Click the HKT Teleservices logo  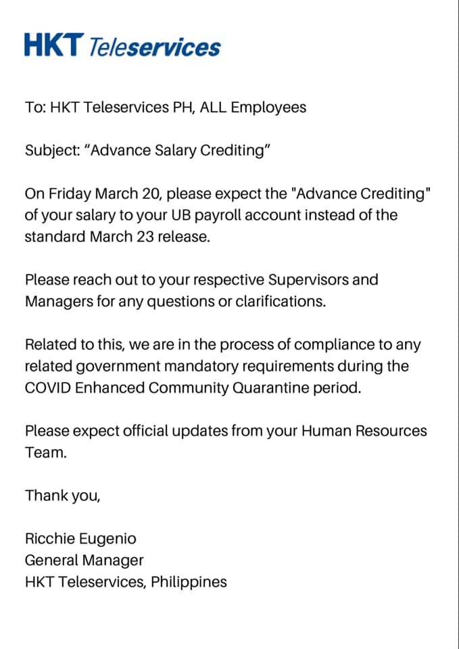point(122,45)
